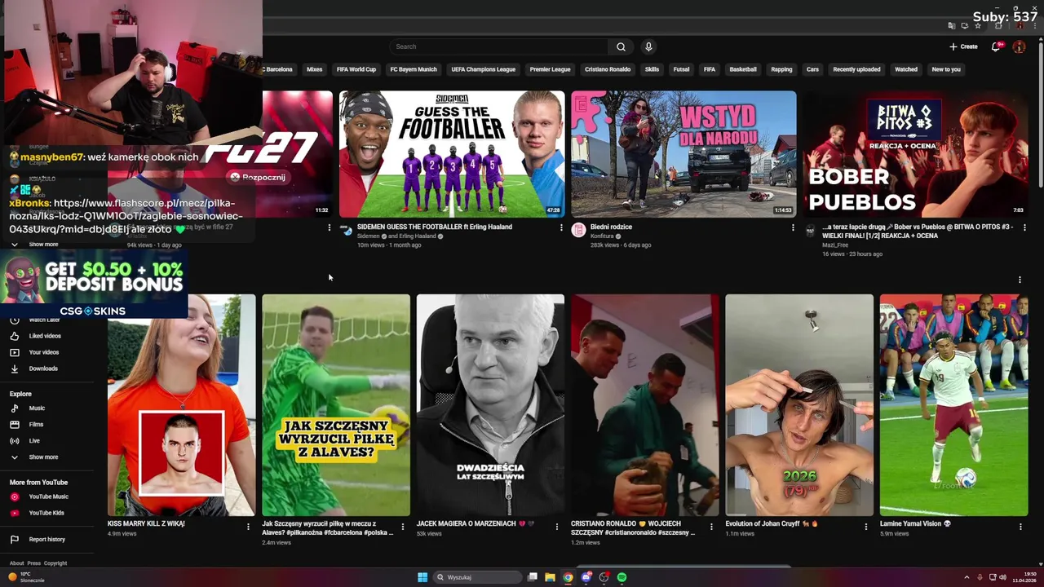The width and height of the screenshot is (1044, 587).
Task: Open the Mazi_Free channel link
Action: (837, 245)
